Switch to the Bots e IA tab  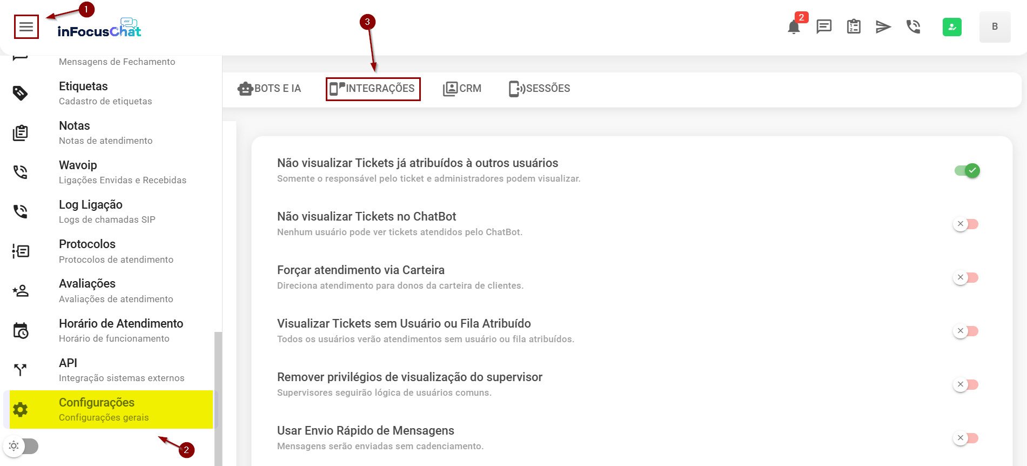(269, 89)
